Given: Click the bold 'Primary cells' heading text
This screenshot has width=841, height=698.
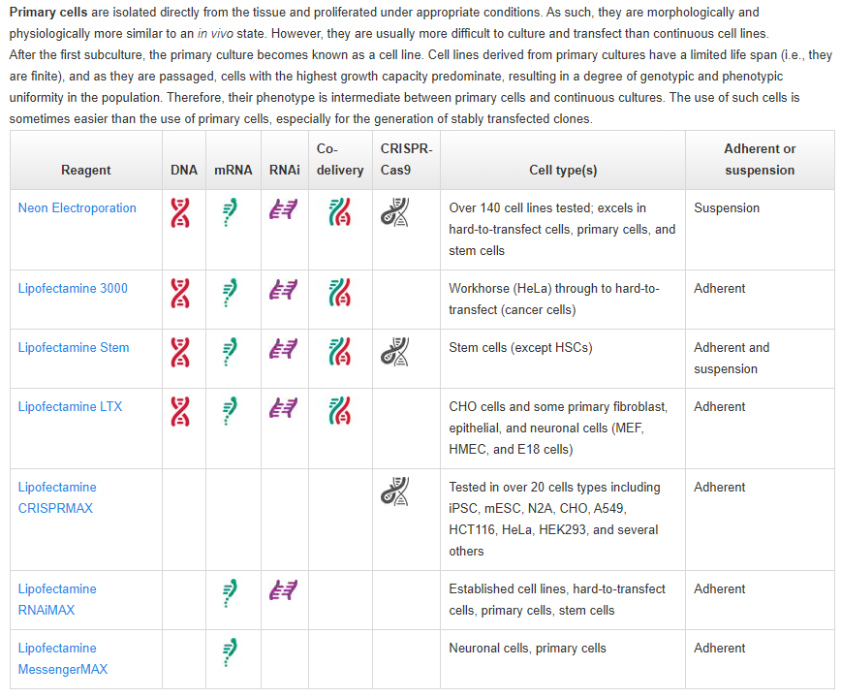Looking at the screenshot, I should pos(48,13).
